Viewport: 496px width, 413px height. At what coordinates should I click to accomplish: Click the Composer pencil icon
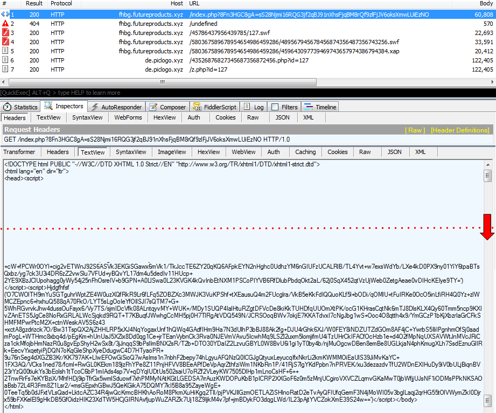(153, 107)
